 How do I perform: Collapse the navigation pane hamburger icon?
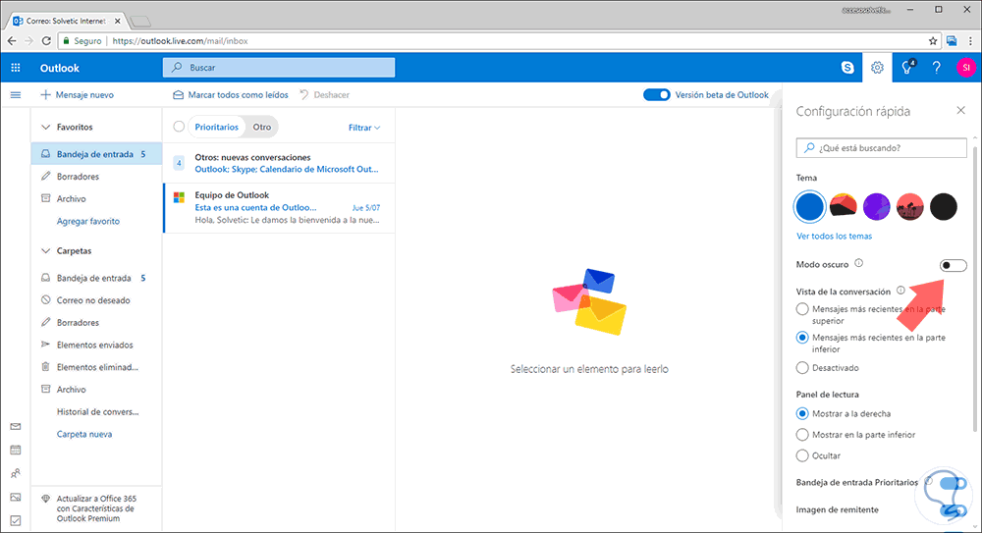coord(16,95)
